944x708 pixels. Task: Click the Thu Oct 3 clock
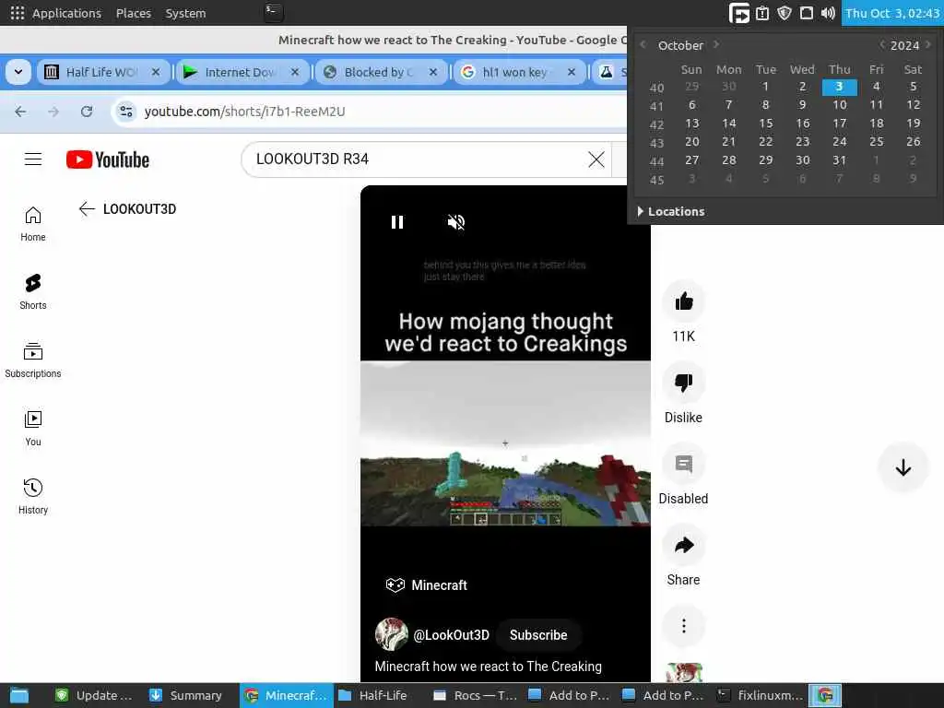point(892,13)
